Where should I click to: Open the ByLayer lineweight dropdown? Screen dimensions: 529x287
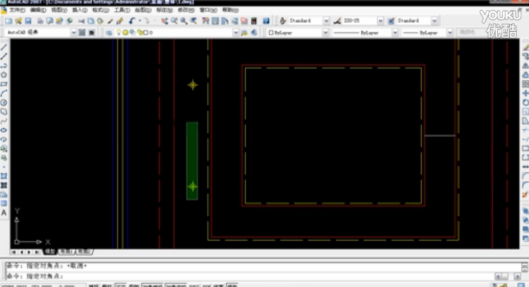[450, 33]
